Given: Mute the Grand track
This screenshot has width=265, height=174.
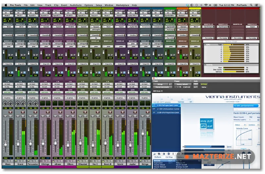Looking at the screenshot, I should pyautogui.click(x=23, y=116).
